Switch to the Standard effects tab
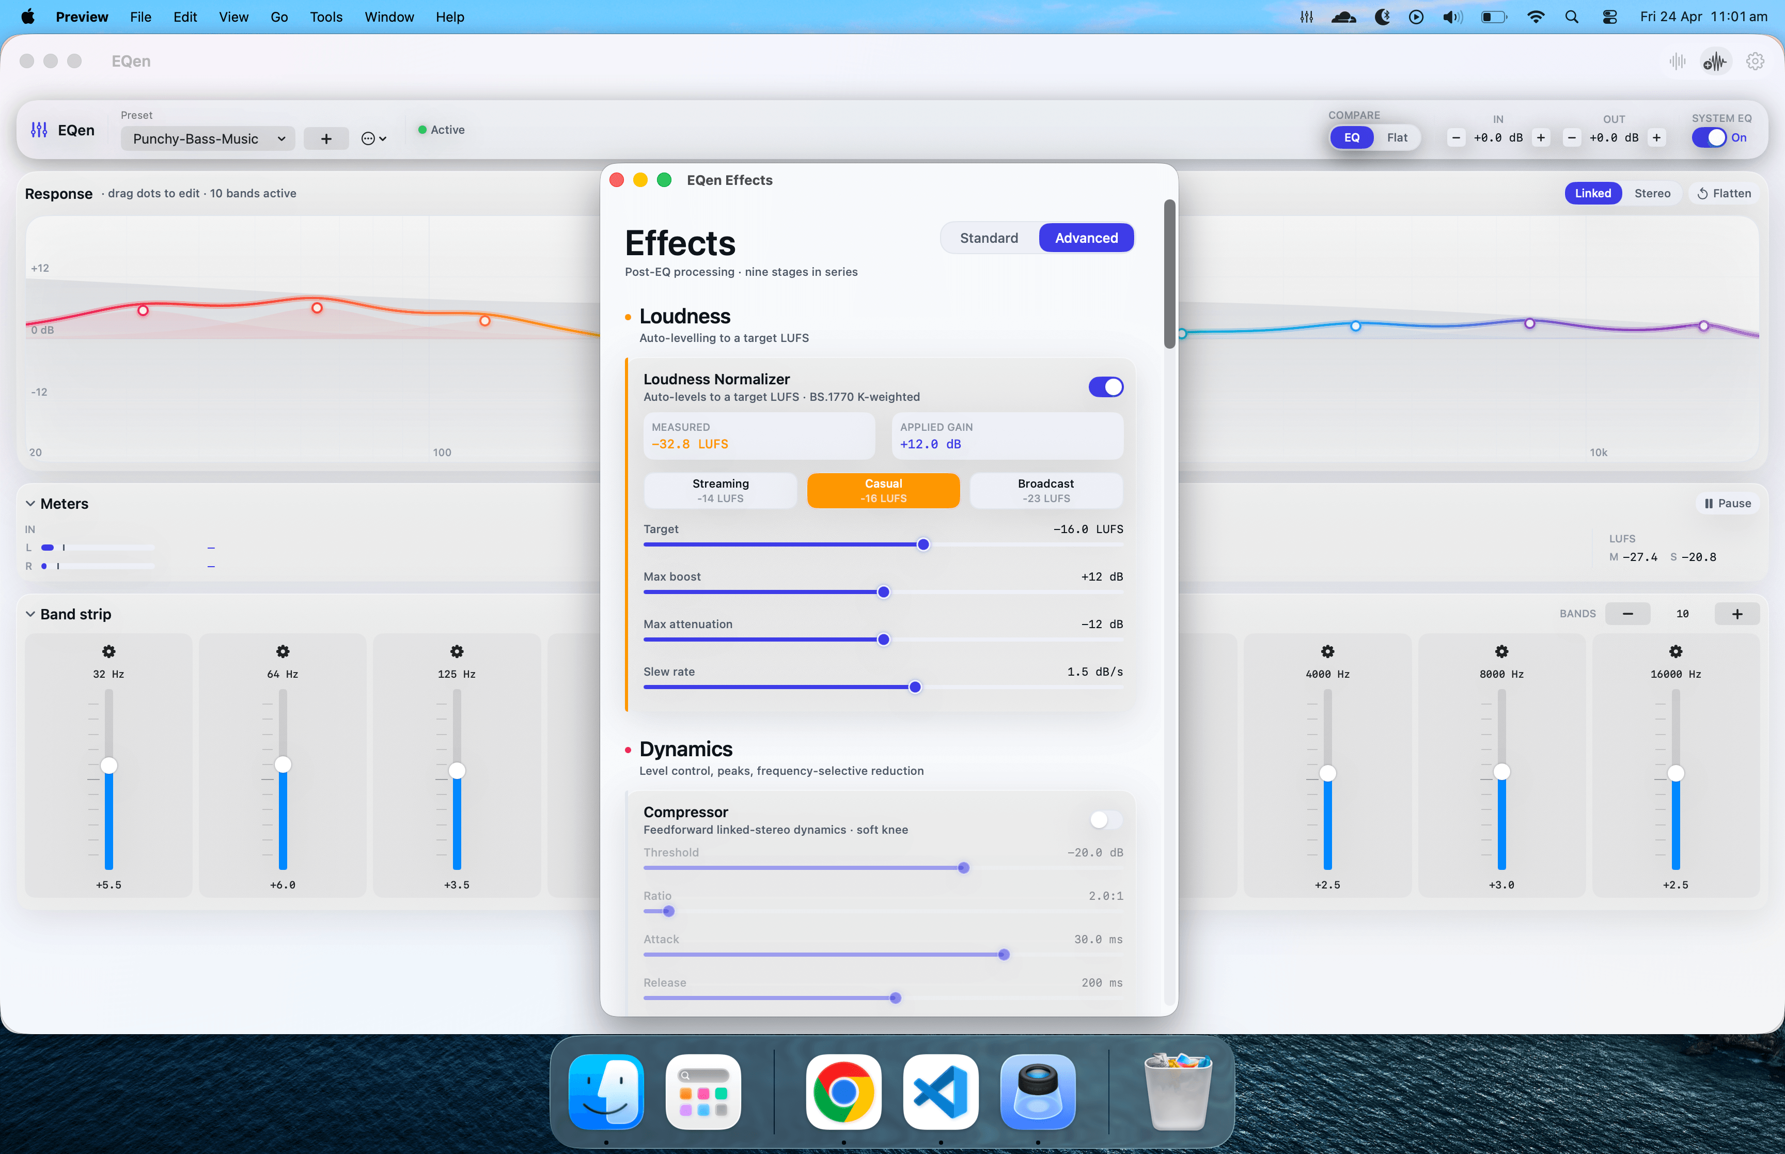This screenshot has height=1154, width=1785. tap(988, 238)
